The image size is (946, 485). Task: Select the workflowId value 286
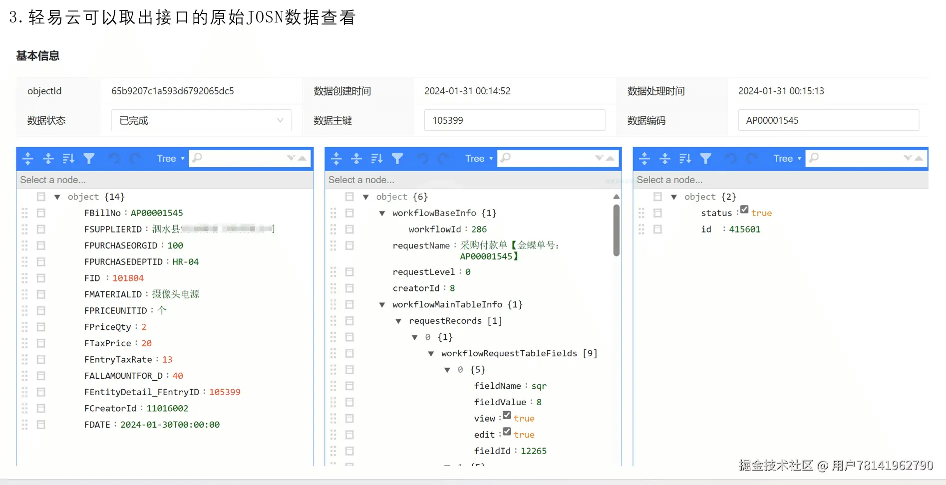[479, 230]
